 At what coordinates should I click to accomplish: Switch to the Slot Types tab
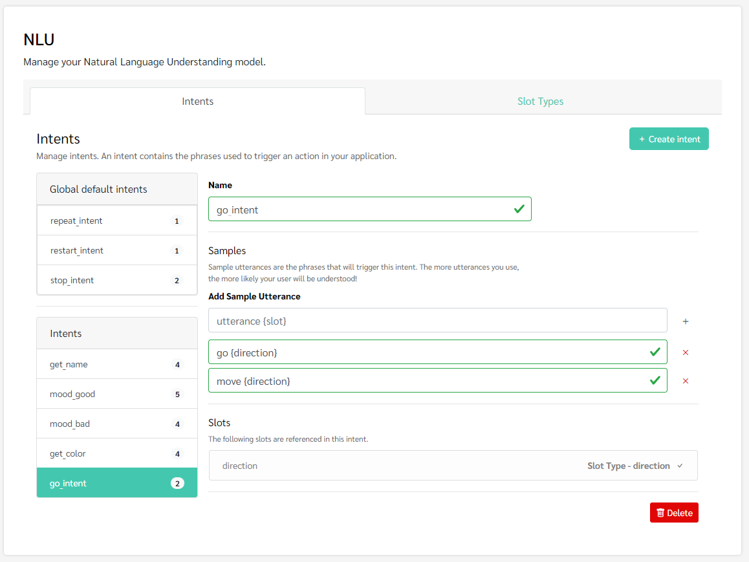pos(540,102)
